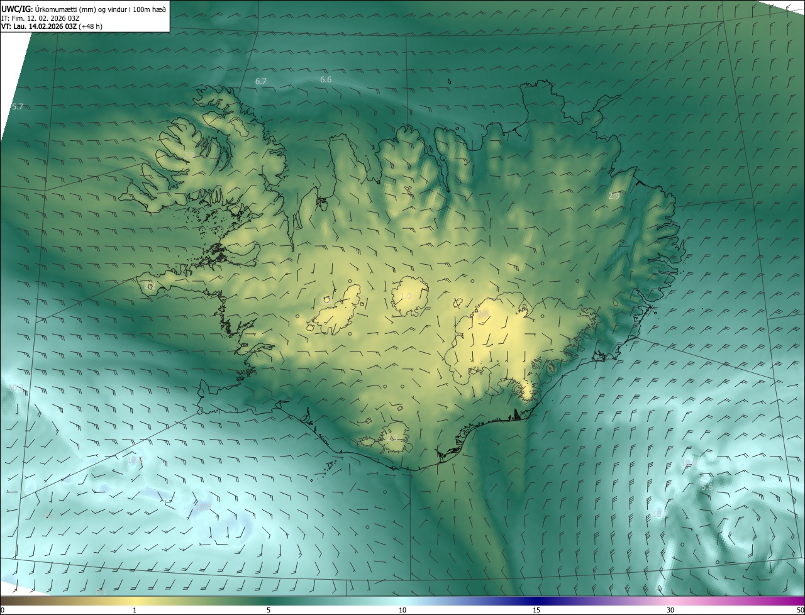Click the '15' tick on the color scale

(536, 611)
